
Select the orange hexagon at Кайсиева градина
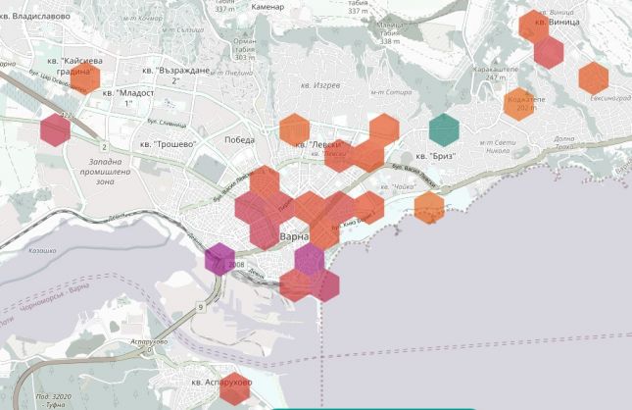tap(85, 76)
